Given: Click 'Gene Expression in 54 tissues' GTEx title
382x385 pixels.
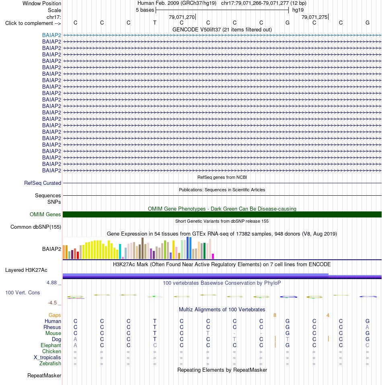Looking at the screenshot, I should pos(222,234).
